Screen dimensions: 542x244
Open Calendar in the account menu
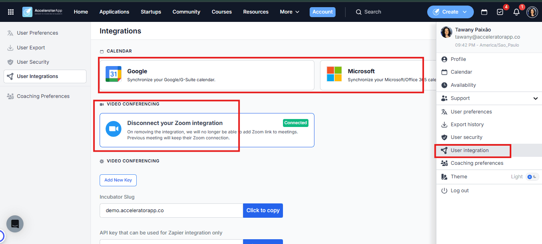pyautogui.click(x=489, y=72)
